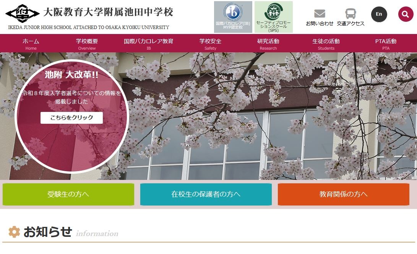This screenshot has width=417, height=254.
Task: Open the 生徒の活動 Students menu
Action: 326,44
